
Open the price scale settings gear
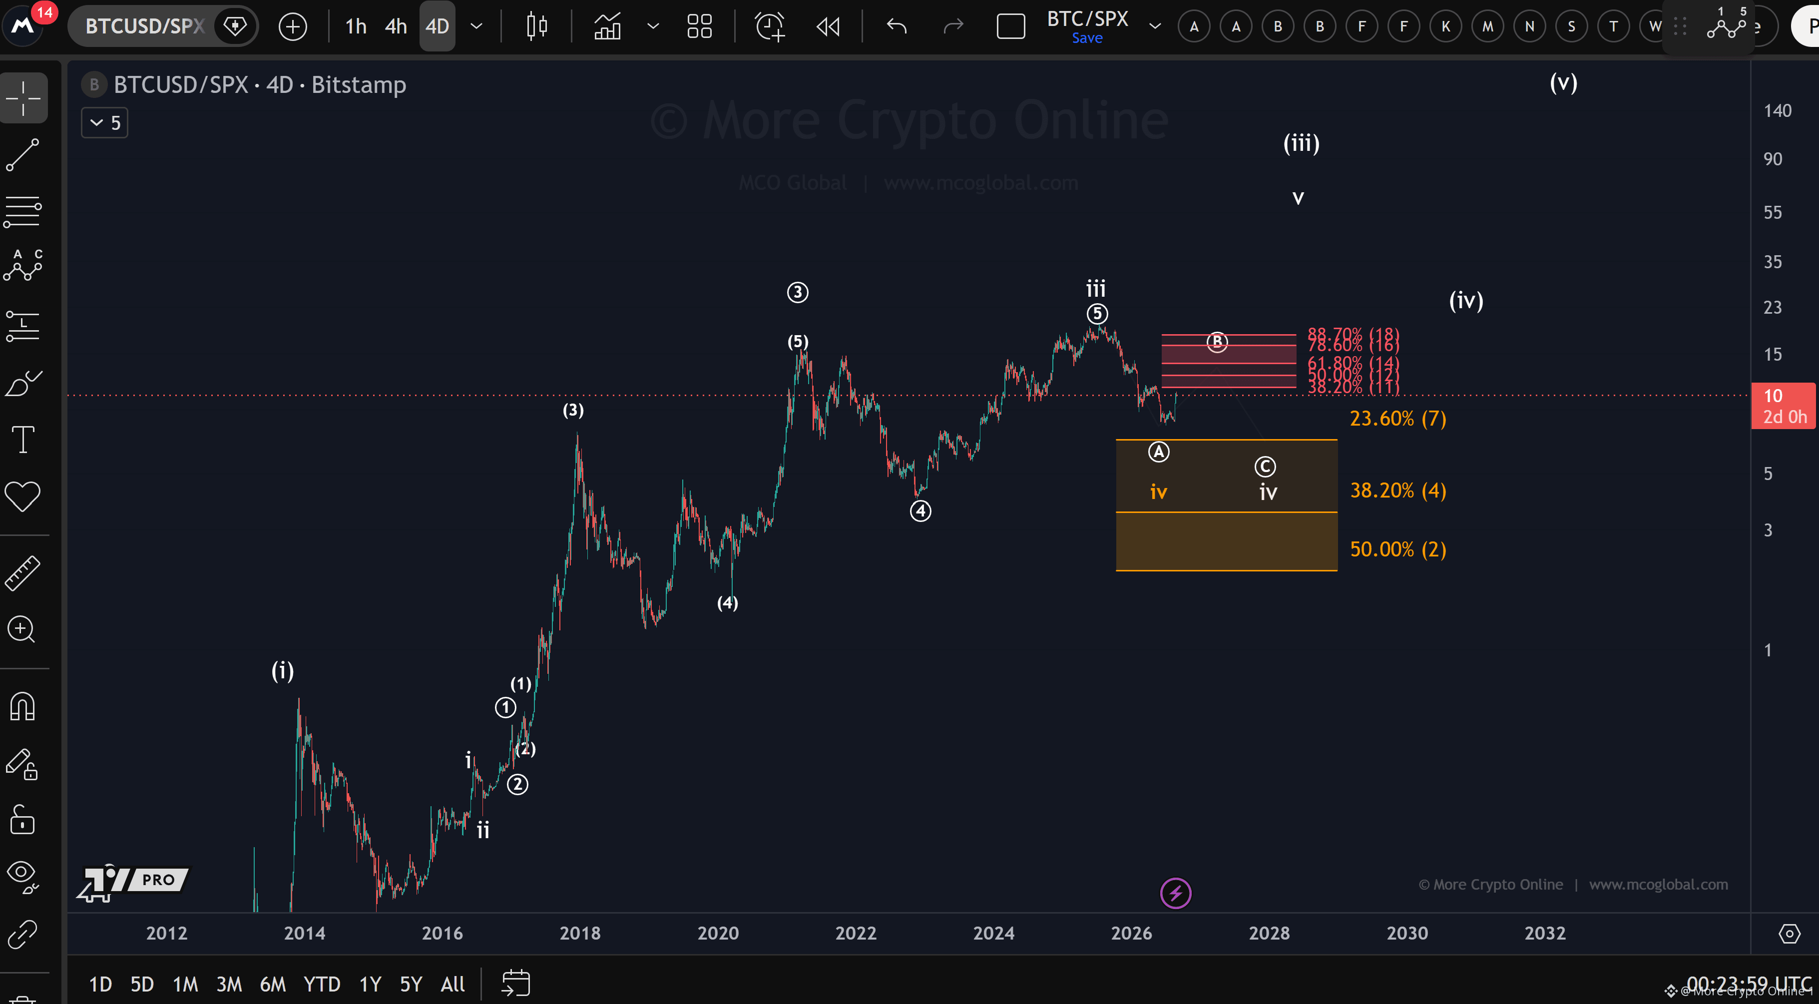[x=1789, y=934]
